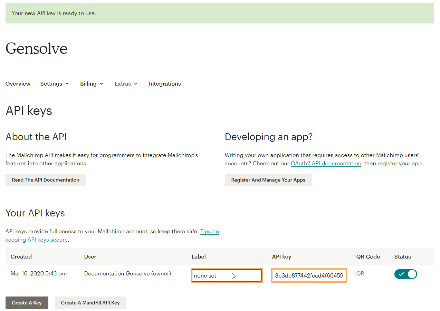440x311 pixels.
Task: Open the OAuth2 API documentation link
Action: pyautogui.click(x=326, y=163)
